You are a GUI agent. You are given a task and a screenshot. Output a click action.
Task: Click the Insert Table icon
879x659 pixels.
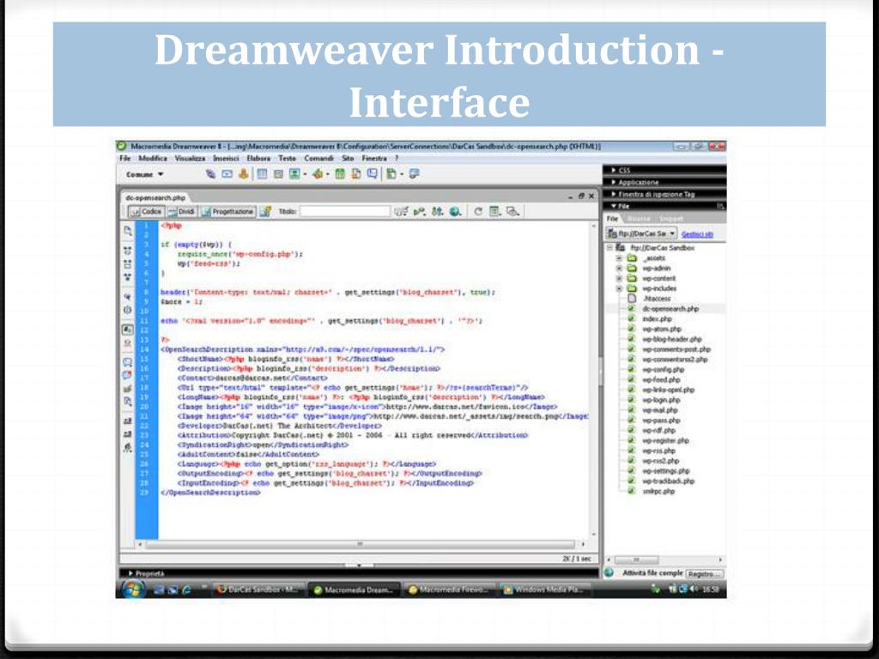tap(262, 174)
